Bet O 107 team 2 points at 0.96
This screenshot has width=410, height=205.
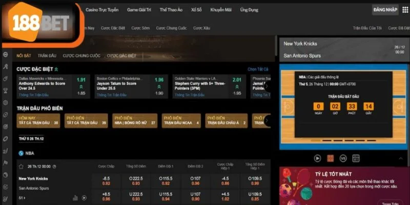pos(195,181)
